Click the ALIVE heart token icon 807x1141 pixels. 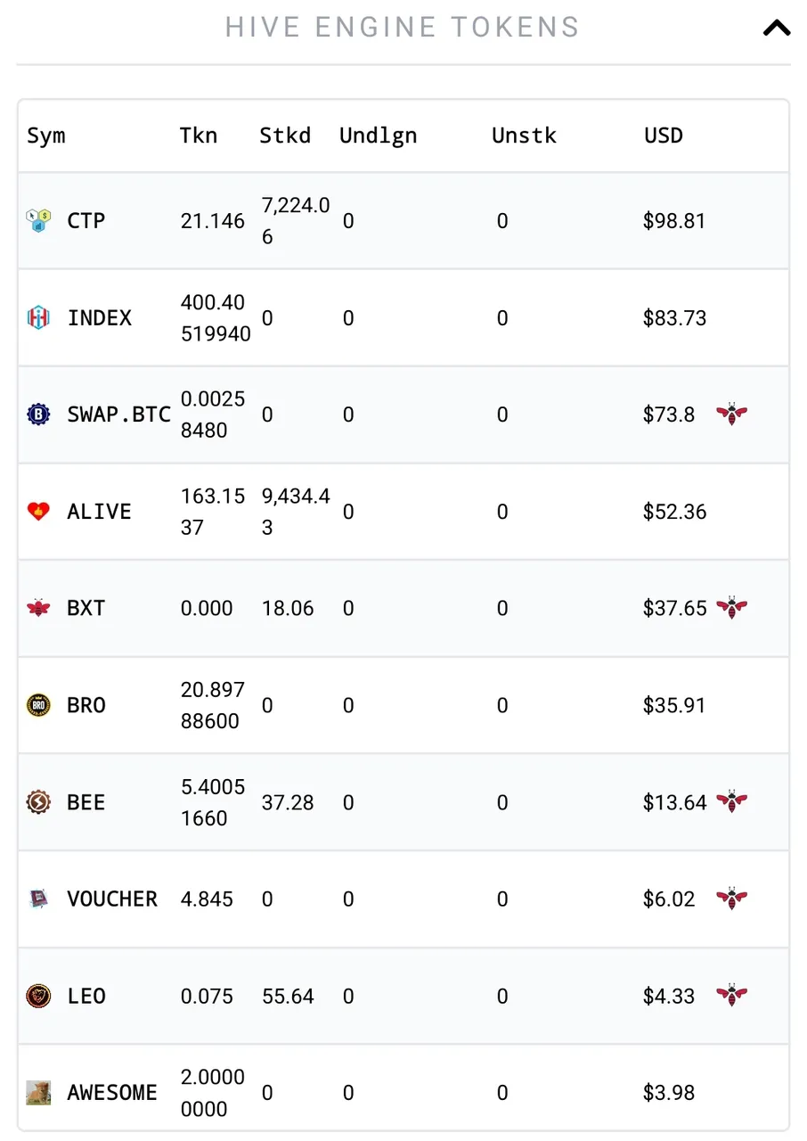(x=38, y=512)
